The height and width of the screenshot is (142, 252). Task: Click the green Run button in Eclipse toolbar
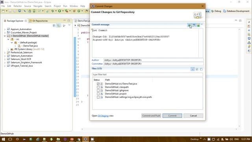(59, 11)
